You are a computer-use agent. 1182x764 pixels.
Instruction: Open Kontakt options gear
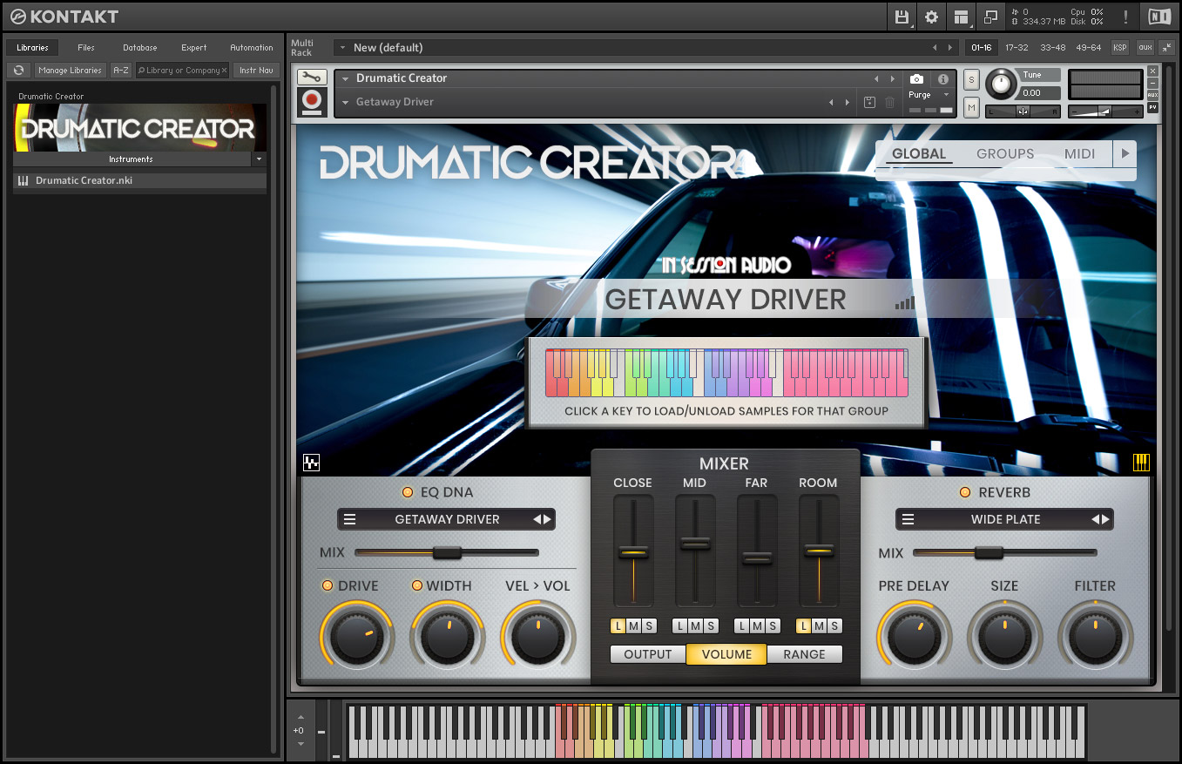(931, 17)
